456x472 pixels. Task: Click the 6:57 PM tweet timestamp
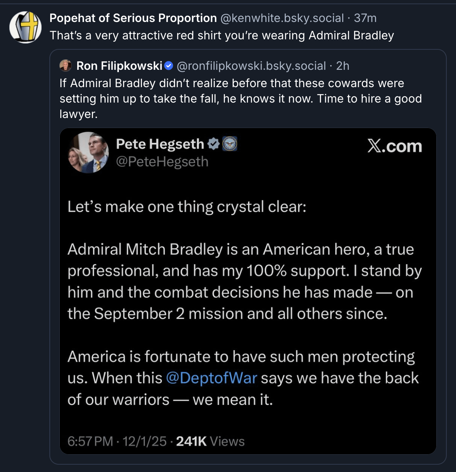click(90, 441)
